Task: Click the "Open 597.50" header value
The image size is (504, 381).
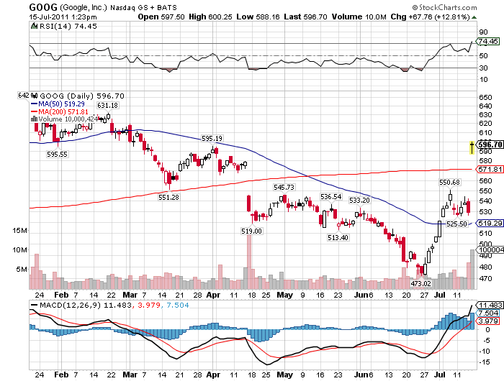Action: pos(161,17)
